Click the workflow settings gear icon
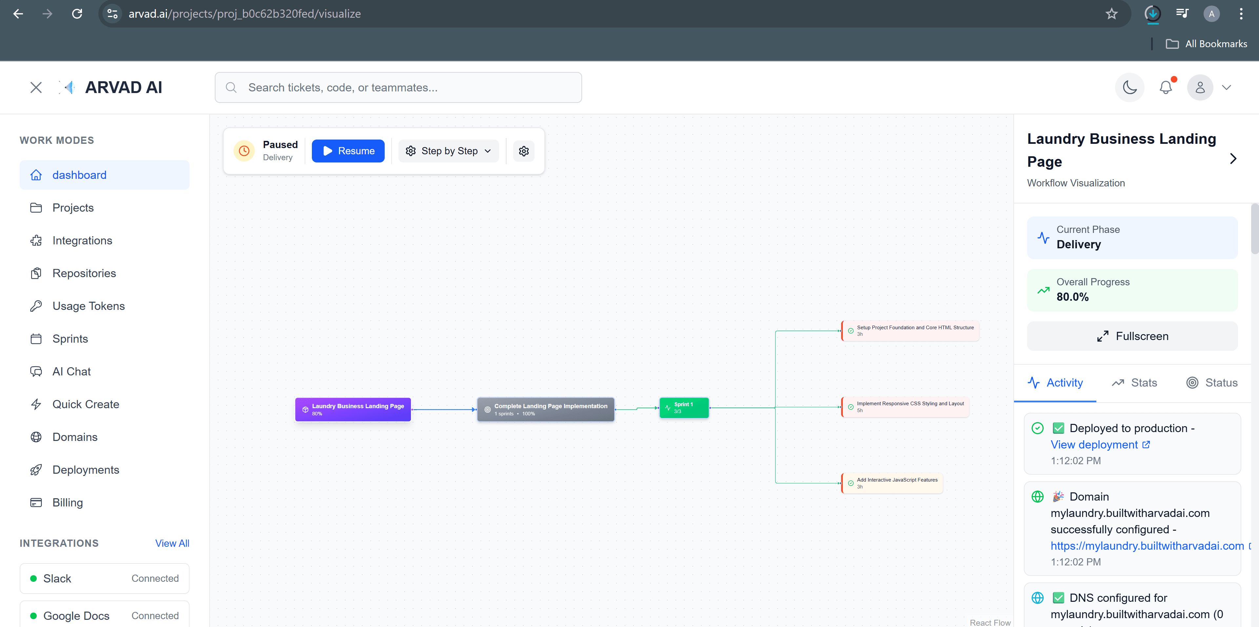Screen dimensions: 1259x627 pos(523,150)
